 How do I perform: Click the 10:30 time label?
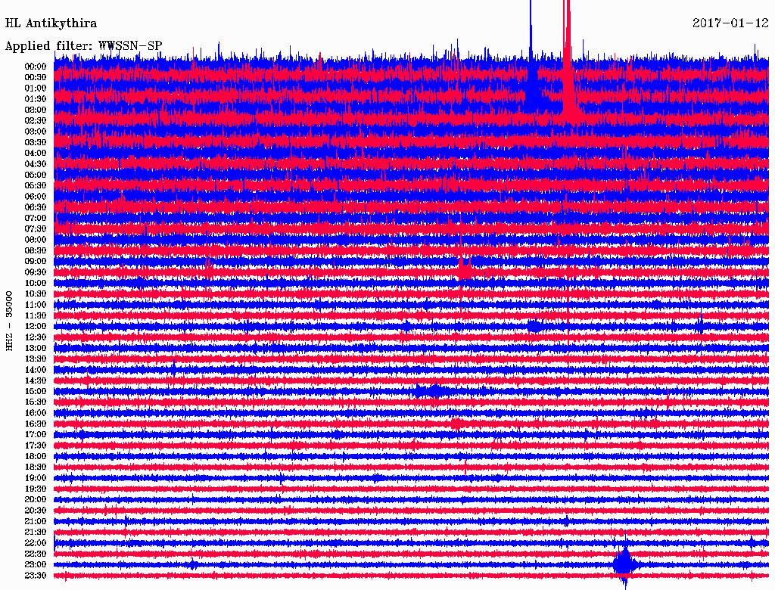pos(36,293)
